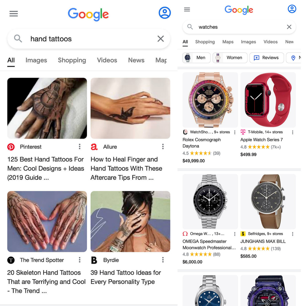Open more options for Byrdie result
This screenshot has height=306, width=302.
point(163,260)
